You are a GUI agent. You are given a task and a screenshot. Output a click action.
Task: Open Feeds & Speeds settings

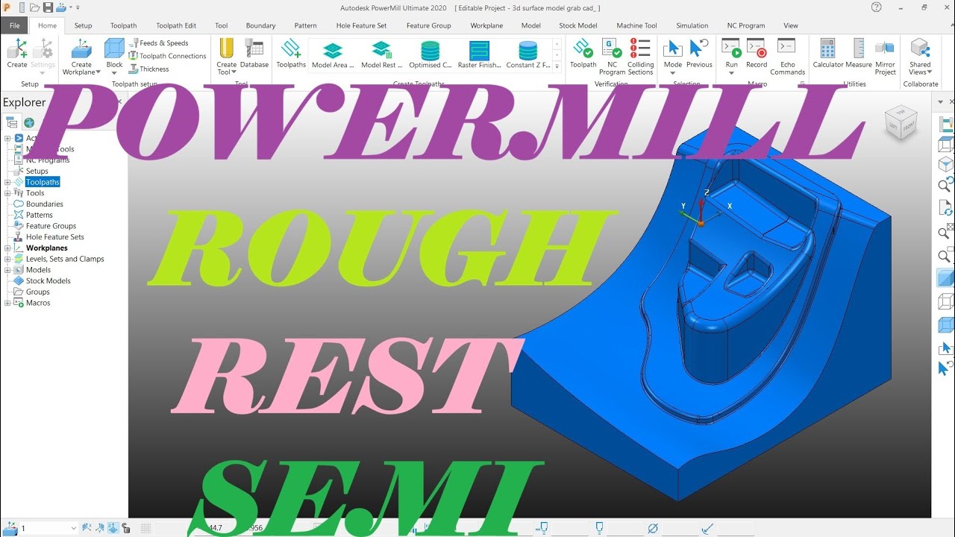click(x=158, y=43)
